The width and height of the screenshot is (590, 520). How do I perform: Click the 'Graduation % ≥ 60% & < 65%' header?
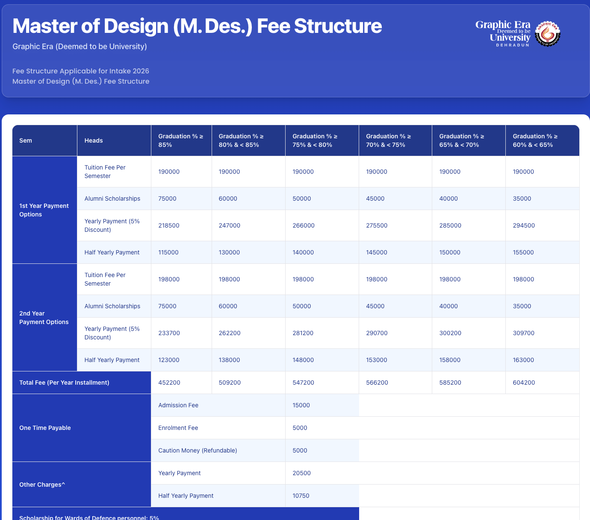pos(535,140)
